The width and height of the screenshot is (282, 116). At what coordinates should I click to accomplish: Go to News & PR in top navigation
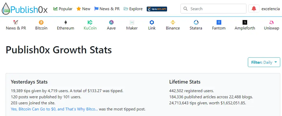pos(107,9)
